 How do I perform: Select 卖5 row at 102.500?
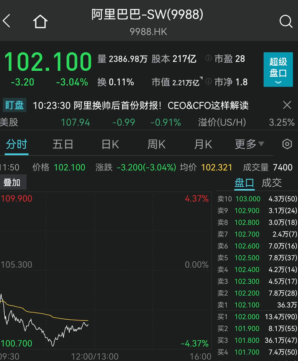pyautogui.click(x=257, y=257)
